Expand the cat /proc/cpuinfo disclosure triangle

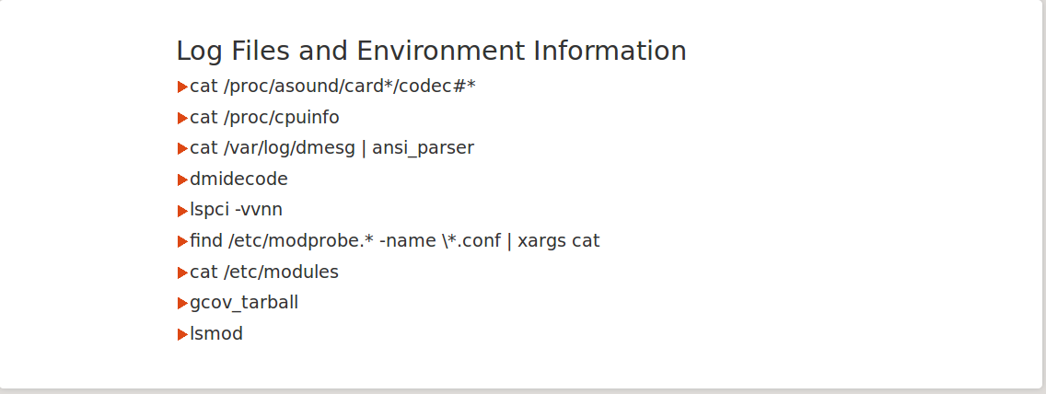[x=182, y=118]
